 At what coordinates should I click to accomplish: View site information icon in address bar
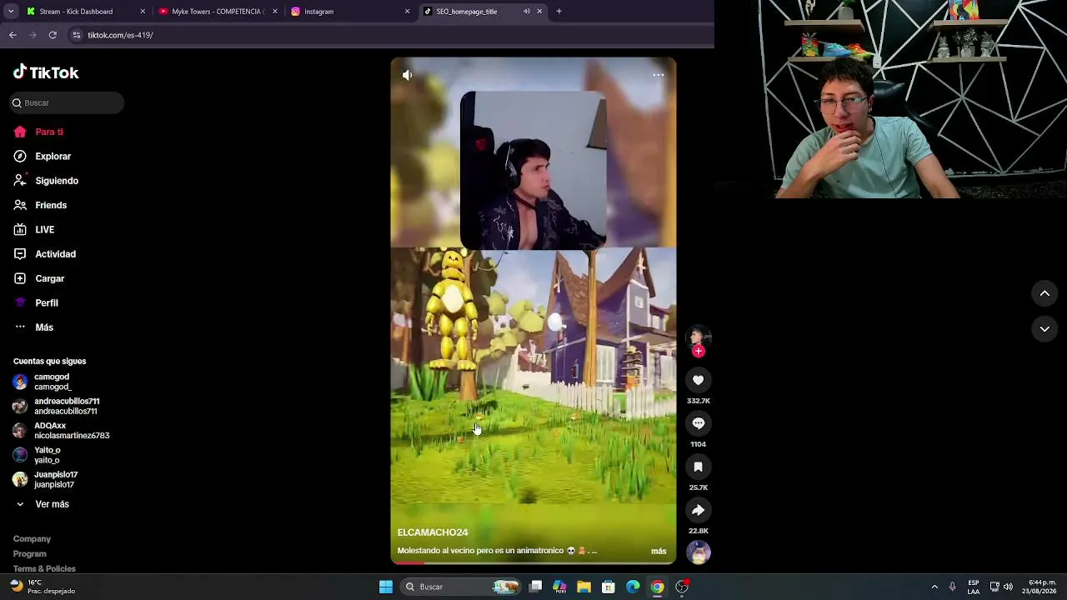click(x=77, y=35)
